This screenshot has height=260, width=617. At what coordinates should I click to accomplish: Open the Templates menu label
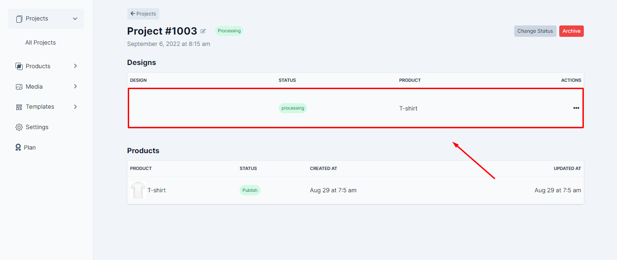click(40, 107)
